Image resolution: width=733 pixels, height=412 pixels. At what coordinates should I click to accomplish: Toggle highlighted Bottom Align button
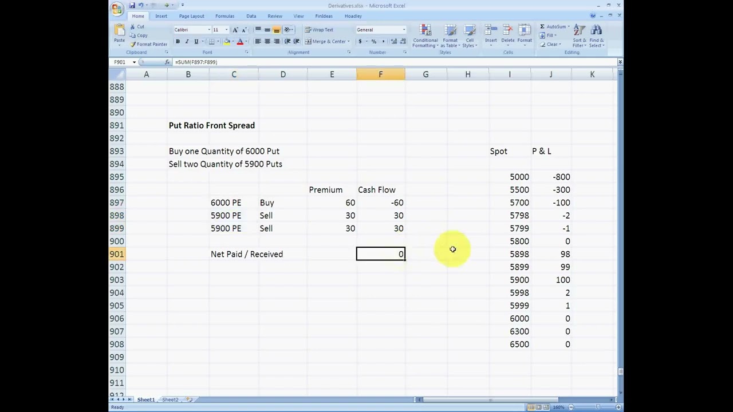pyautogui.click(x=276, y=30)
